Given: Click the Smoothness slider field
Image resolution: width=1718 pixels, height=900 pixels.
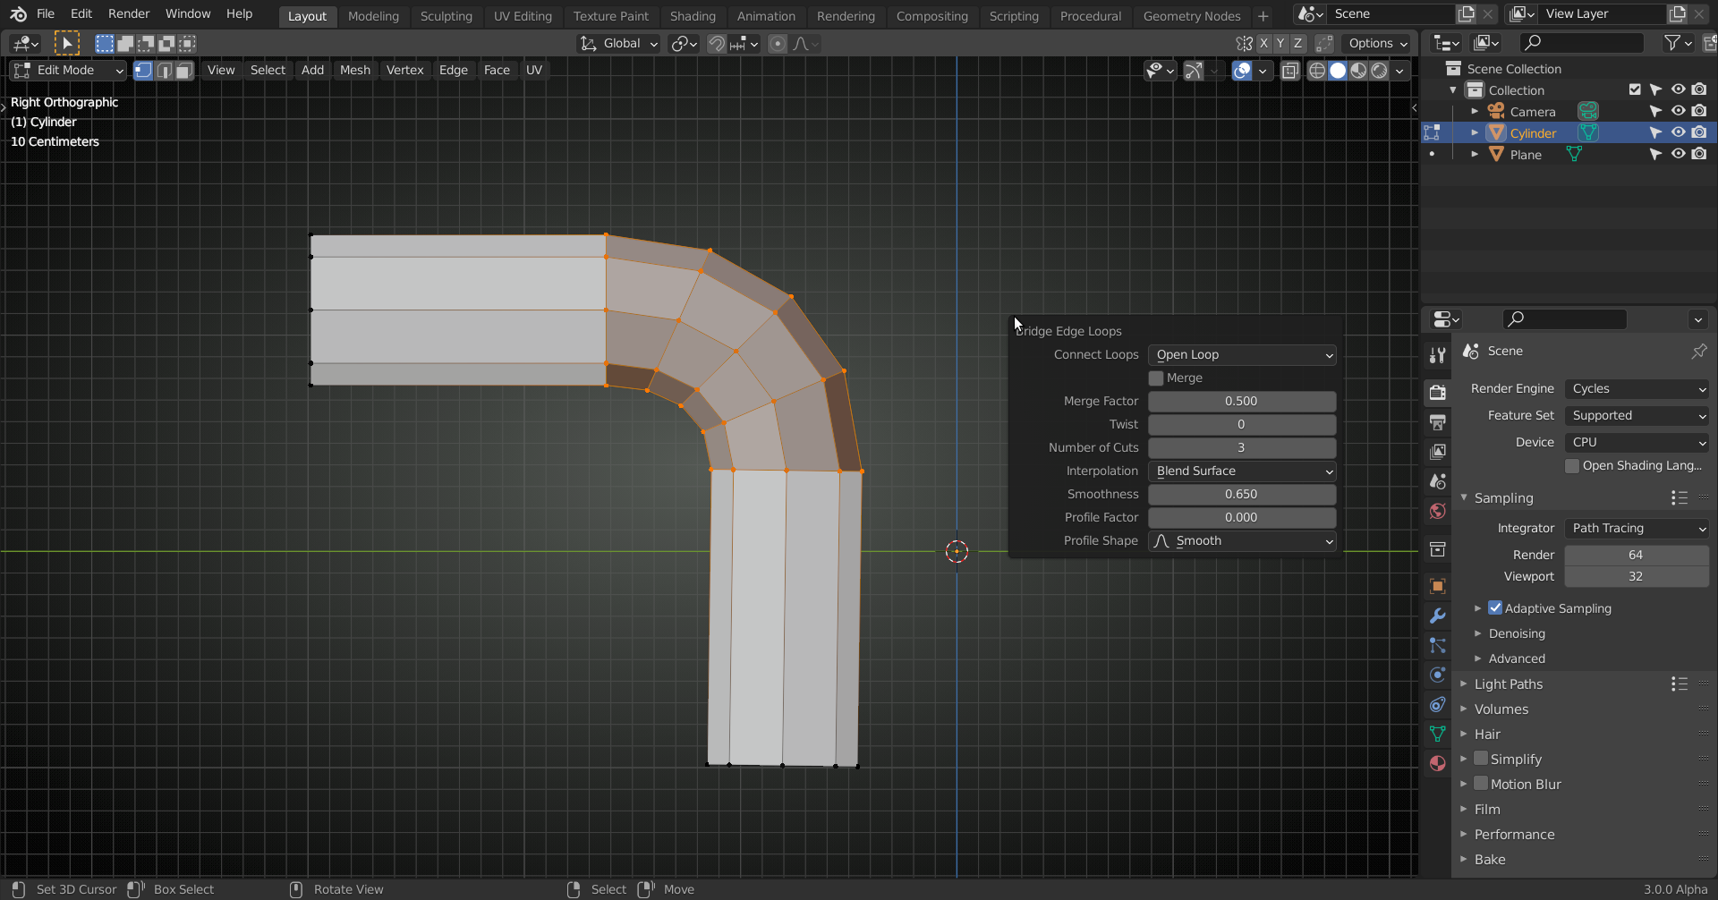Looking at the screenshot, I should coord(1241,495).
